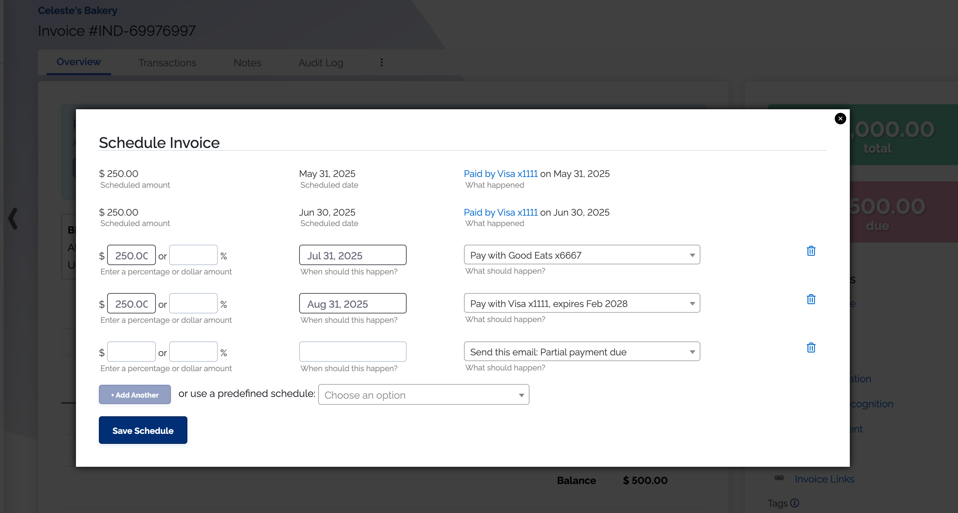Image resolution: width=958 pixels, height=513 pixels.
Task: Click the dollar amount field for Aug 31 row
Action: [x=131, y=303]
